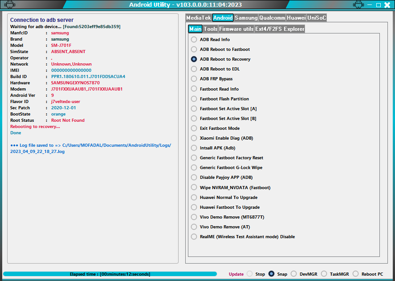This screenshot has width=395, height=281.
Task: Select the DevMGR radio button
Action: 294,274
